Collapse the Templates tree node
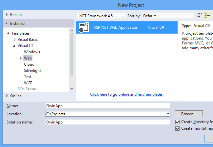This screenshot has height=147, width=213. pos(8,33)
